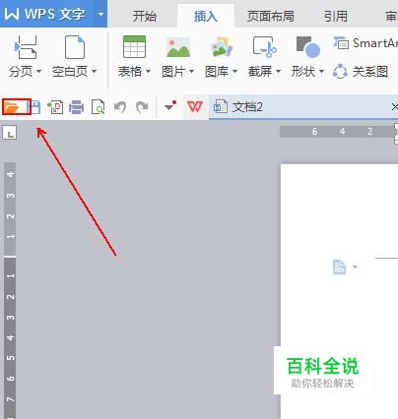Switch to the 插入 ribbon tab
This screenshot has width=398, height=419.
coord(206,16)
